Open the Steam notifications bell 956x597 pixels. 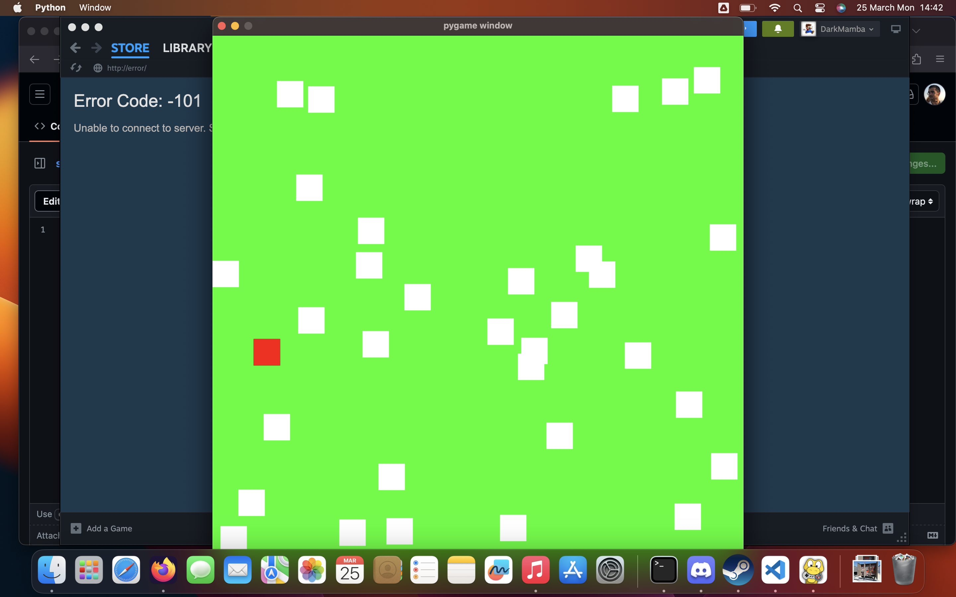click(777, 29)
